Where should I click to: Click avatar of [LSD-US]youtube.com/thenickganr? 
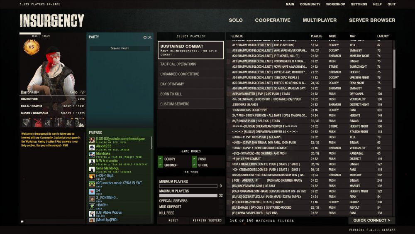92,140
